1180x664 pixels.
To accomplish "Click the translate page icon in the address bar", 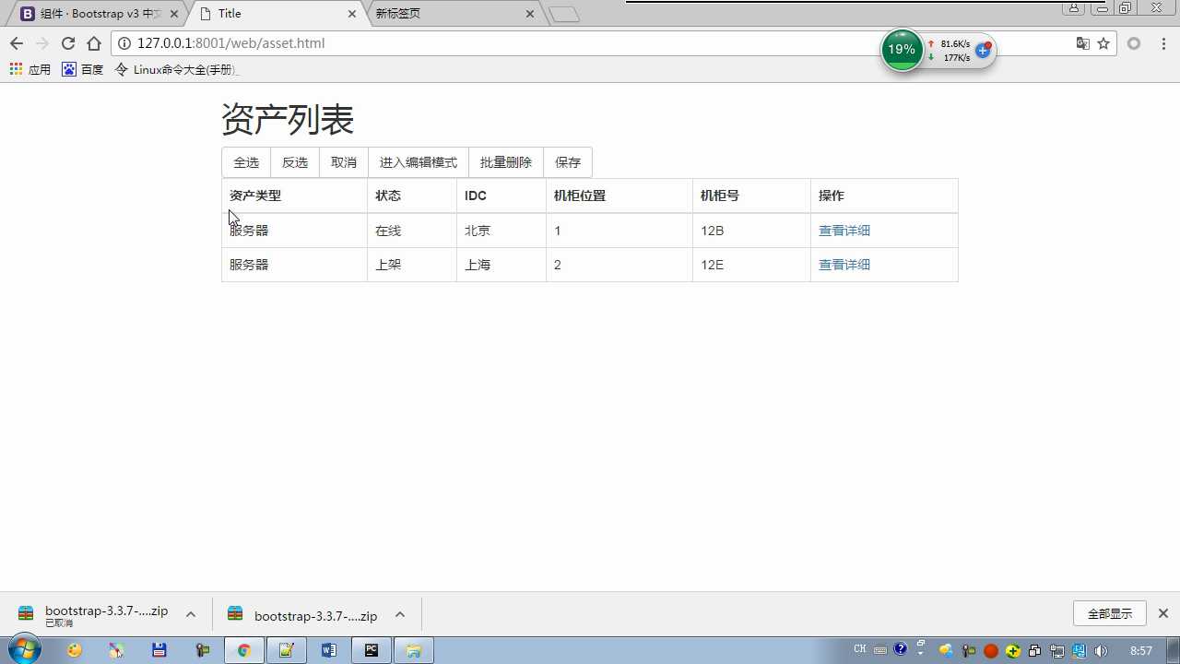I will pyautogui.click(x=1083, y=43).
